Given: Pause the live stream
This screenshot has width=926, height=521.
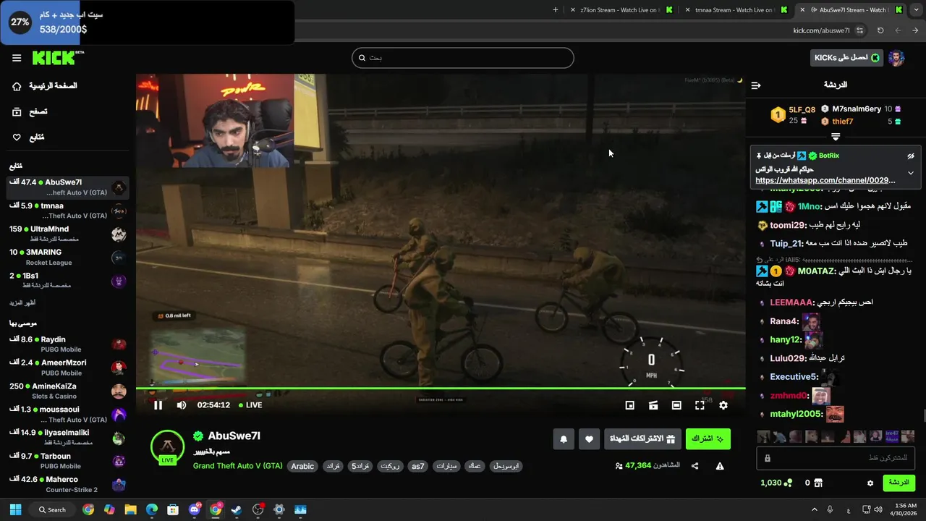Looking at the screenshot, I should [158, 405].
